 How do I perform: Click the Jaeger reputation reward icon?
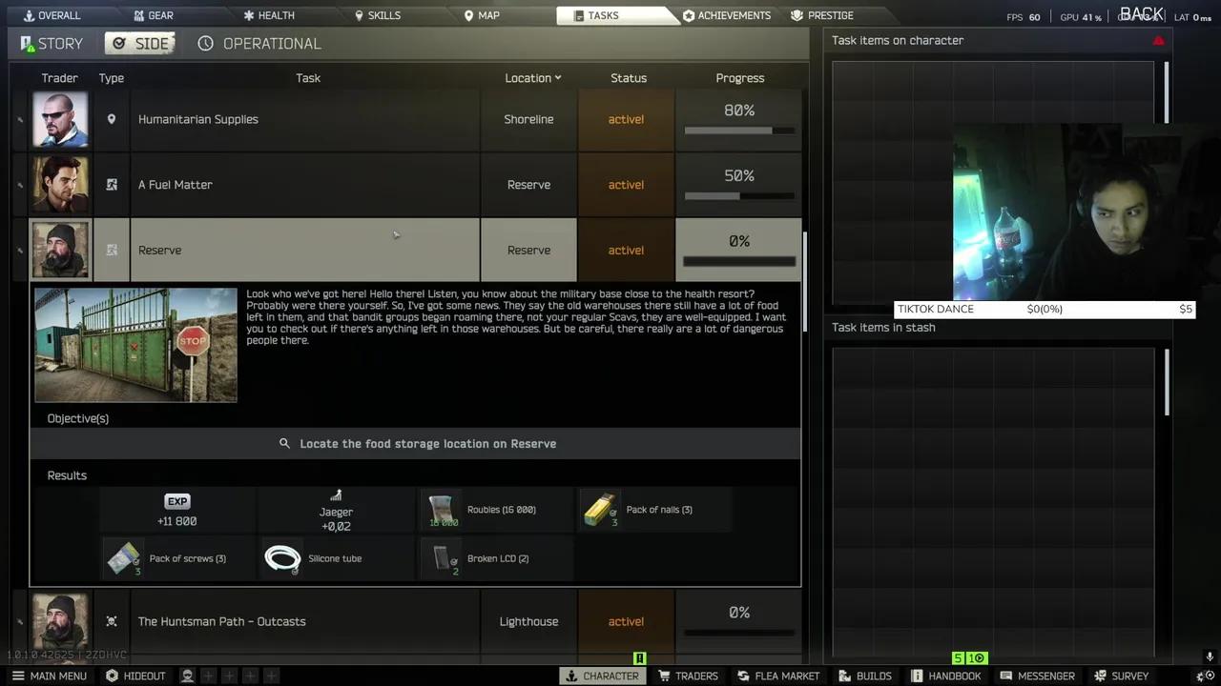(336, 495)
